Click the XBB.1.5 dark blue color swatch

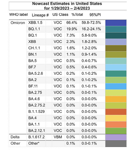coord(116,23)
